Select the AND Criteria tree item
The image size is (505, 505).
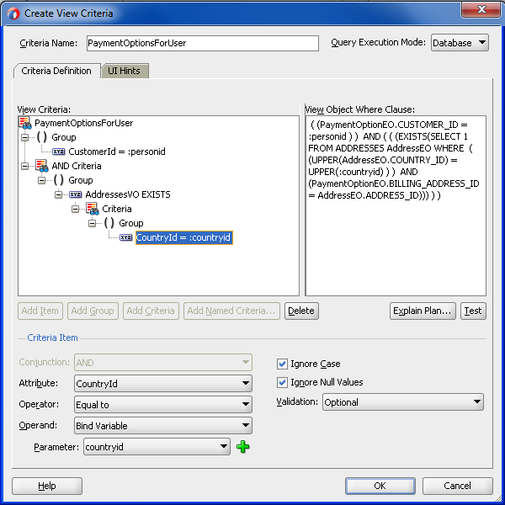[x=77, y=166]
